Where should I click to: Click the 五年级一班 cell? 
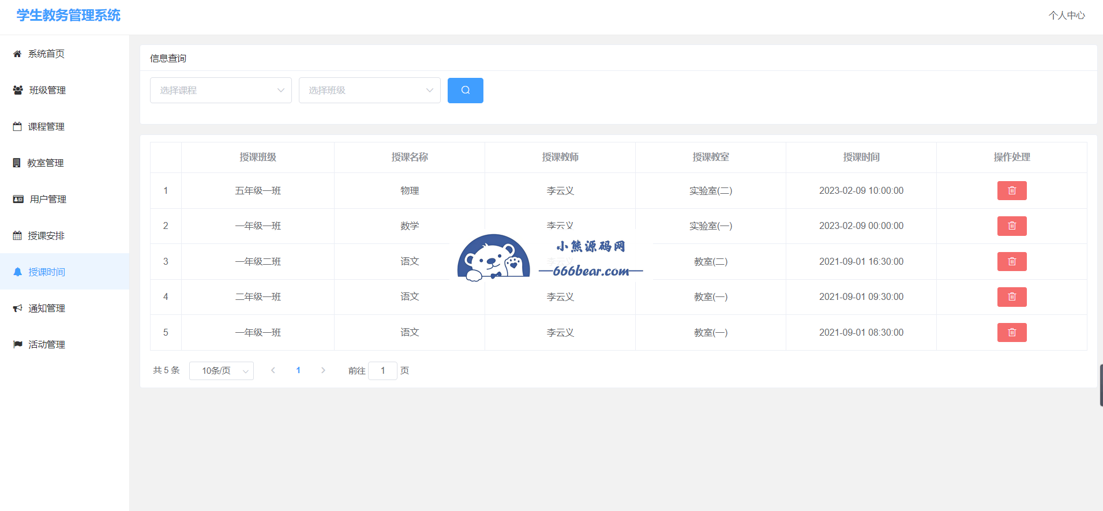click(x=258, y=191)
